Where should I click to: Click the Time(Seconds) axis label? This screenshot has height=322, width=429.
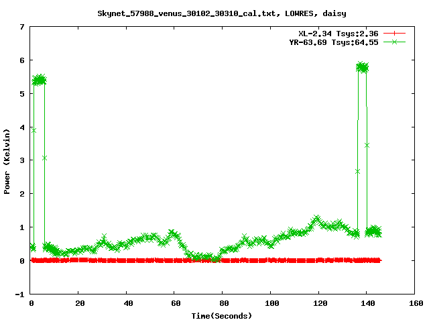point(221,316)
